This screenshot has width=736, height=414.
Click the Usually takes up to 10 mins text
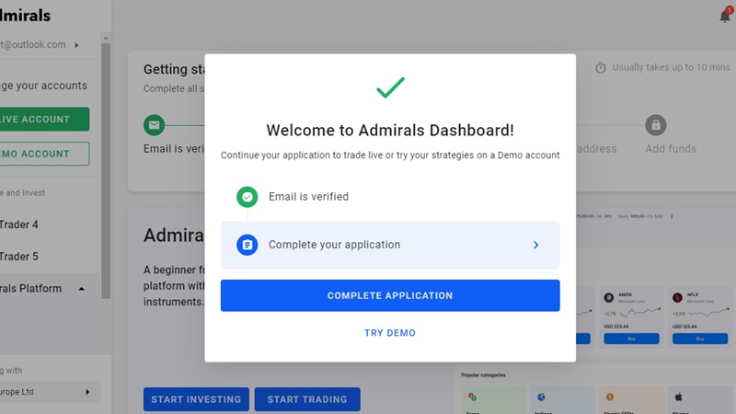click(x=672, y=67)
